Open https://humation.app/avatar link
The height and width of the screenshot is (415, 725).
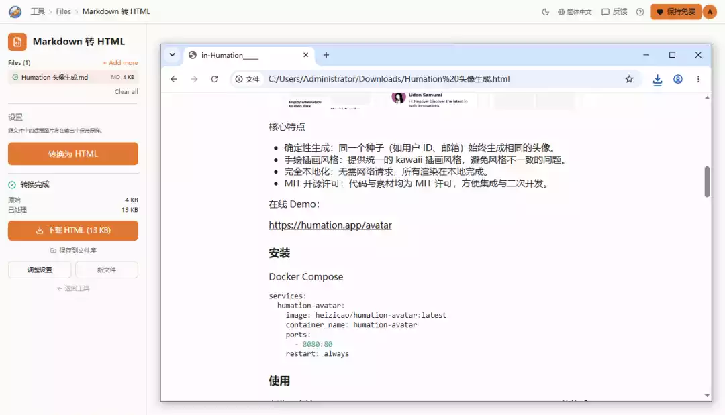[x=330, y=225]
